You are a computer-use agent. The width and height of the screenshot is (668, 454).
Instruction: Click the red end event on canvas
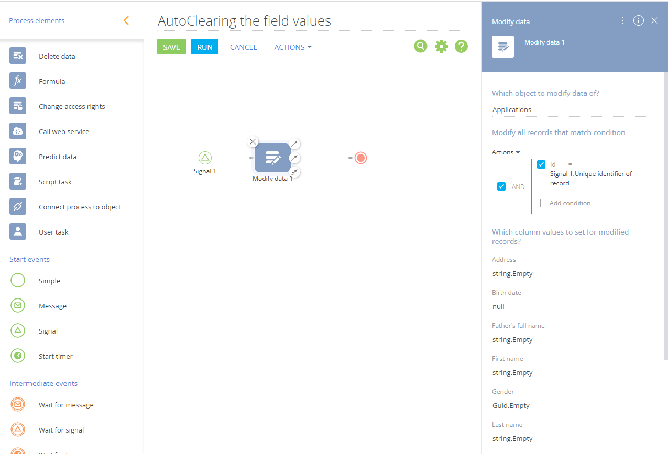[360, 158]
